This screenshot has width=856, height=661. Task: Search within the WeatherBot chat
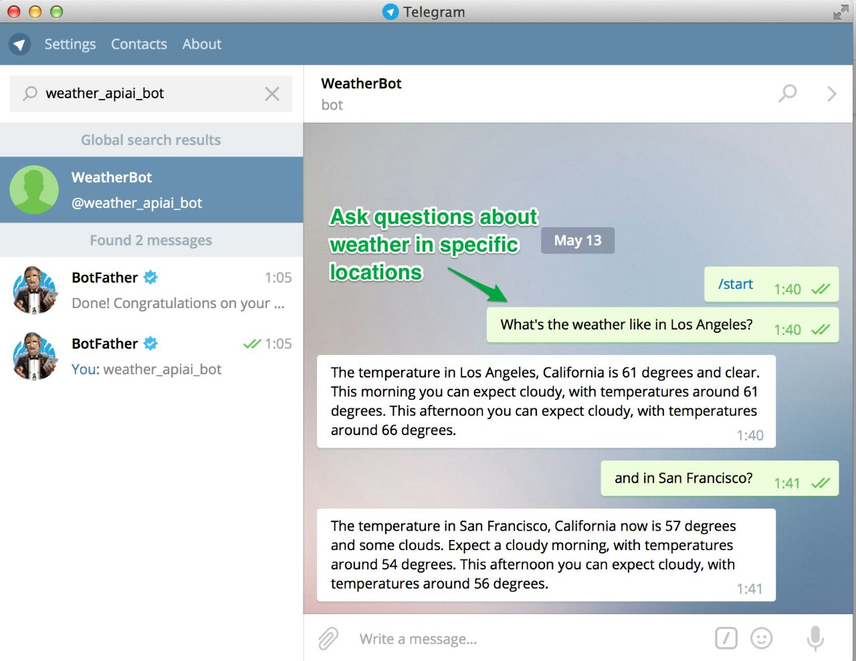788,94
